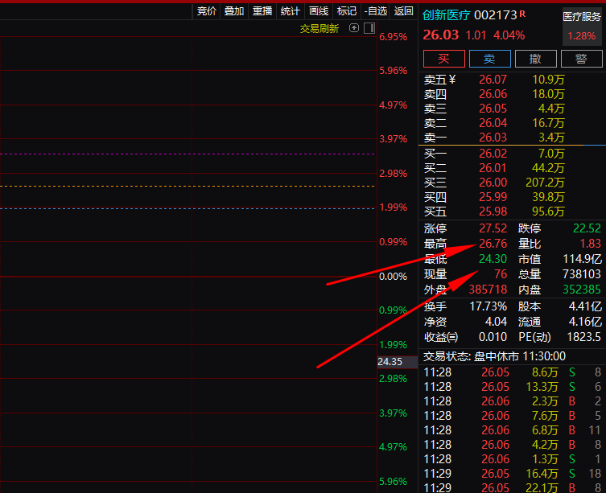Open the 统计 statistics tool
Viewport: 606px width, 493px height.
point(291,11)
